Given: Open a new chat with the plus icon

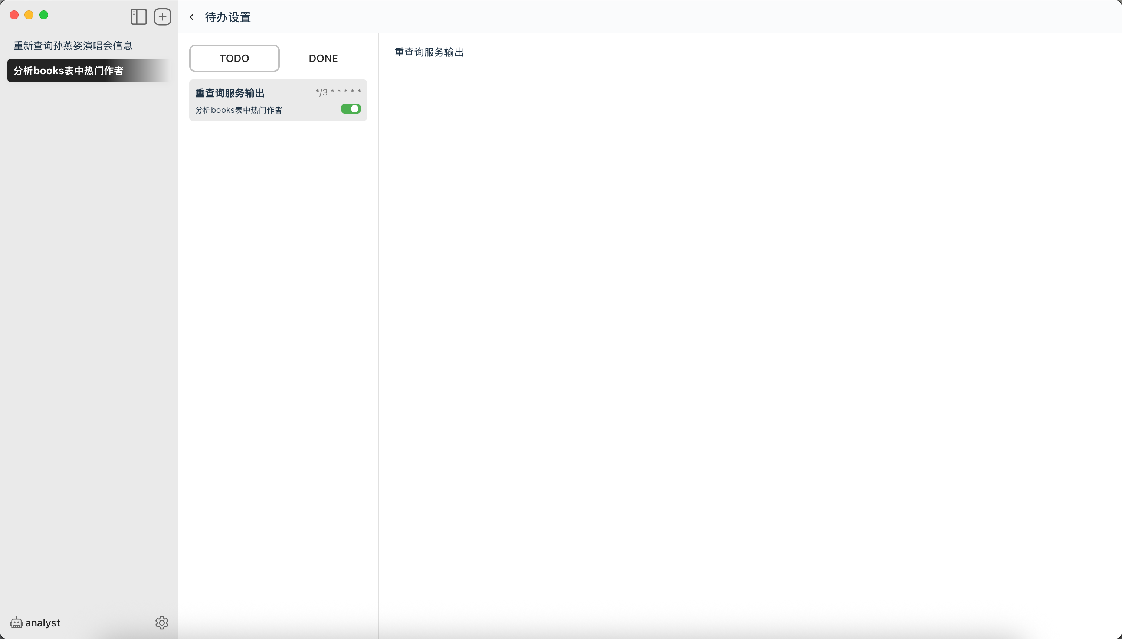Looking at the screenshot, I should pyautogui.click(x=162, y=16).
